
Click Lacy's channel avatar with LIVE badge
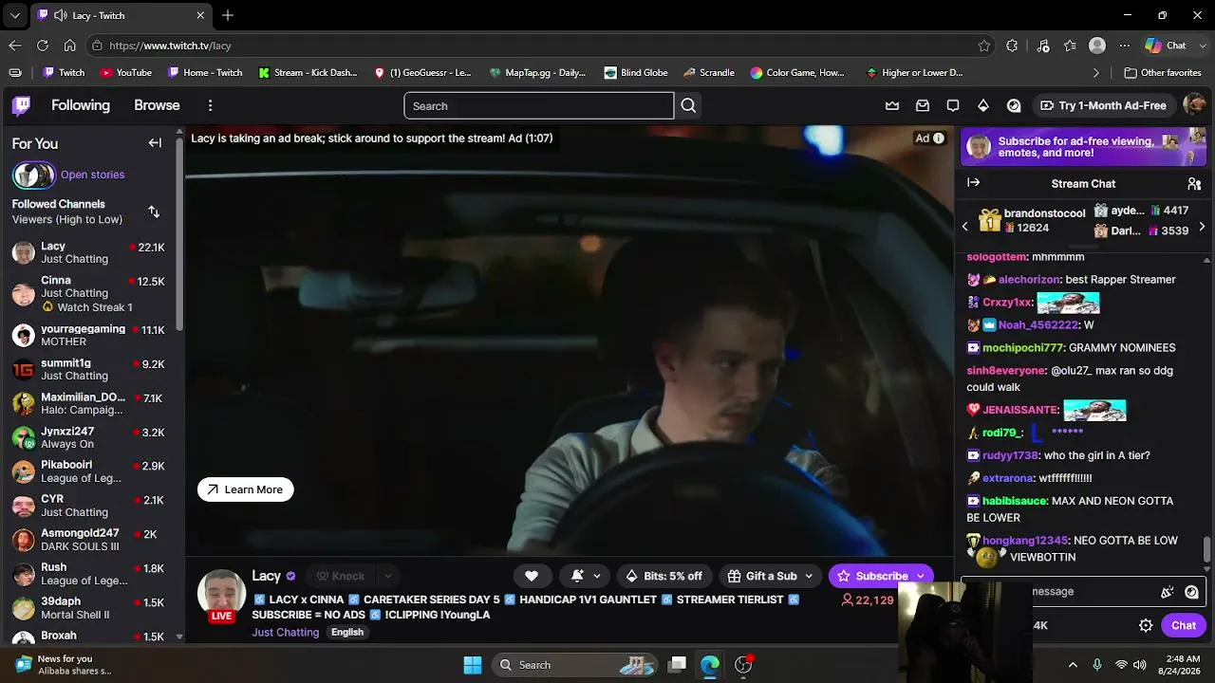(x=221, y=594)
